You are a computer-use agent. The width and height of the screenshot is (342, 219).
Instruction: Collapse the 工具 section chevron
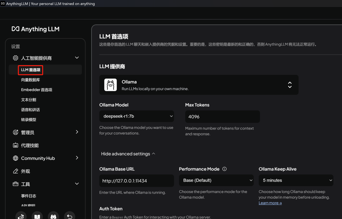coord(77,184)
